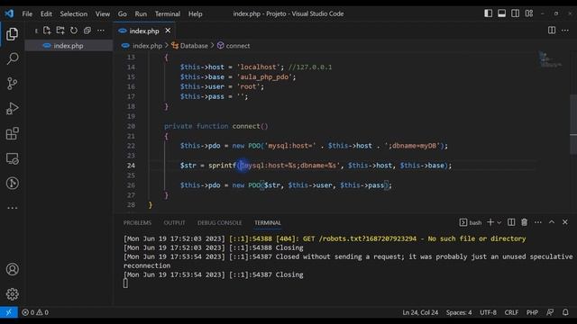
Task: Kill the terminal with trash icon
Action: (525, 222)
